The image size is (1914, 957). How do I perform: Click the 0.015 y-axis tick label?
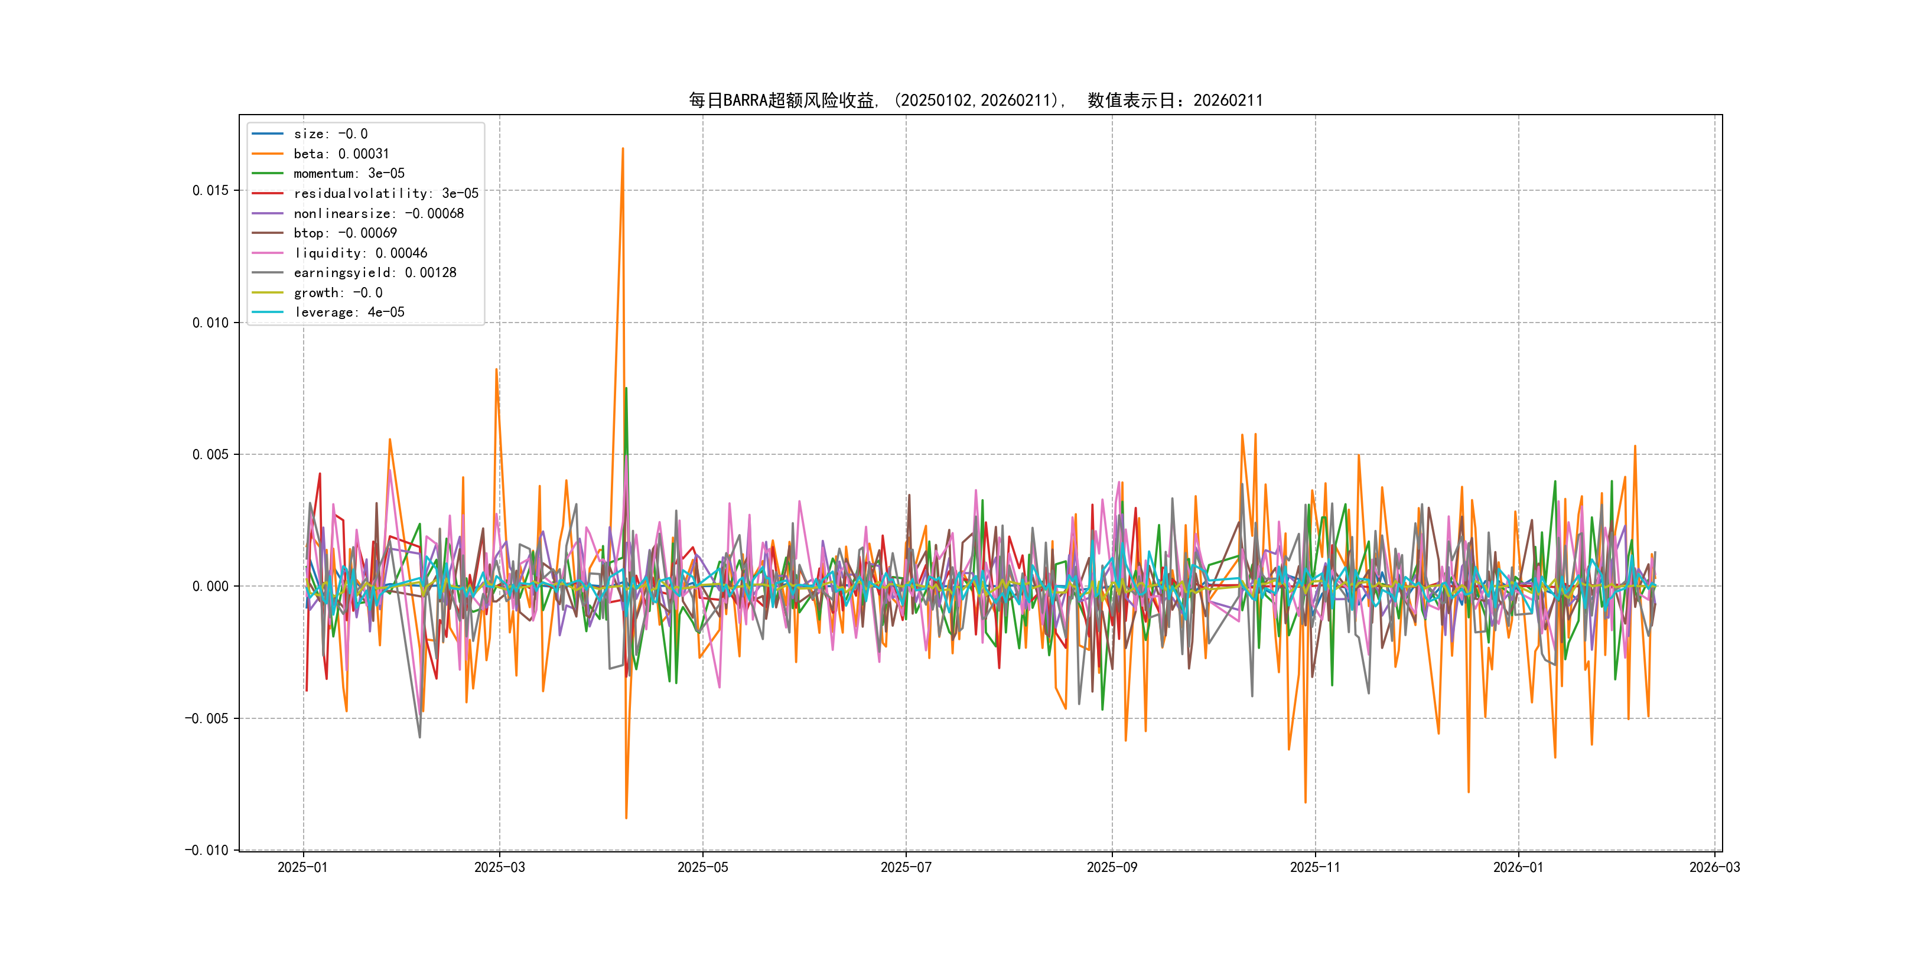[210, 190]
